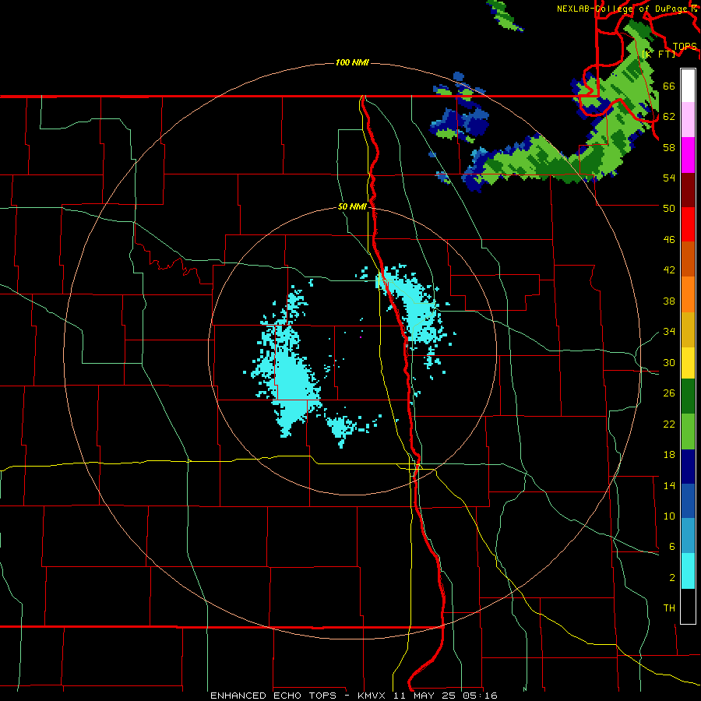Click the yellow swatch on the color scale

coord(688,362)
